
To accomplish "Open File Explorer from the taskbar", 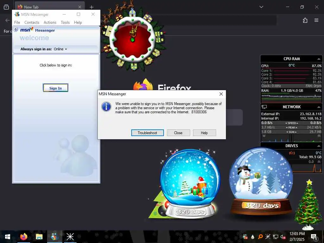I will 39,237.
